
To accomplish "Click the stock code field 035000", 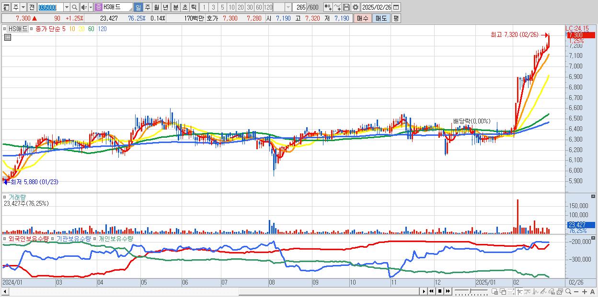I will (x=50, y=7).
